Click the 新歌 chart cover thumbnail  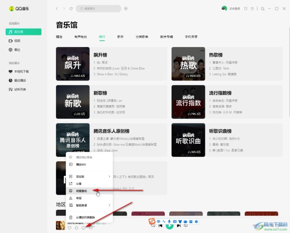tap(72, 102)
